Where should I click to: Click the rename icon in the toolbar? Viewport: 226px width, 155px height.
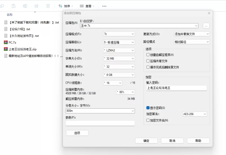25,6
